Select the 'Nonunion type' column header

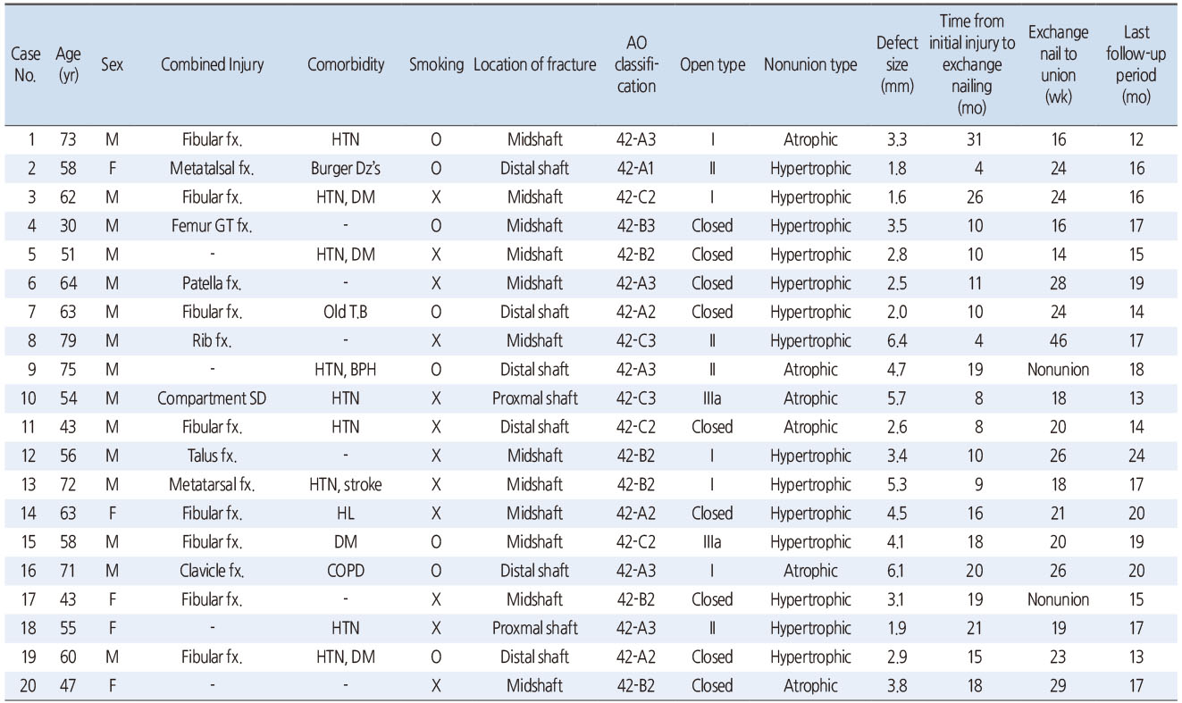tap(809, 64)
